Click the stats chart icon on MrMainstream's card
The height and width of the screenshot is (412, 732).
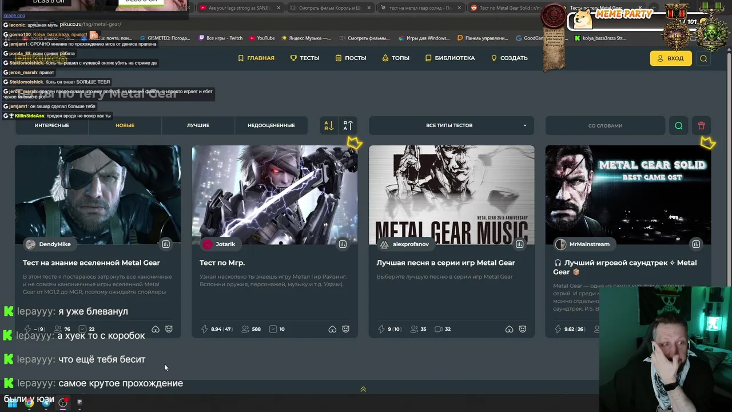pos(696,244)
